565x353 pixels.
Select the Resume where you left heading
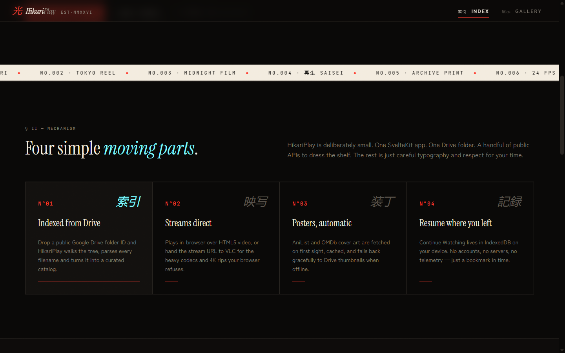455,223
